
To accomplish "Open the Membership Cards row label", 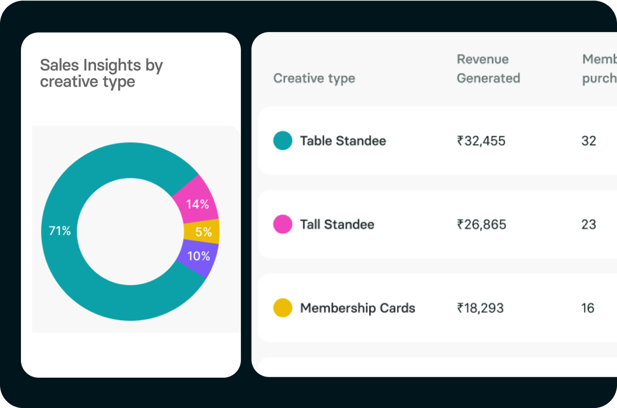I will (357, 308).
